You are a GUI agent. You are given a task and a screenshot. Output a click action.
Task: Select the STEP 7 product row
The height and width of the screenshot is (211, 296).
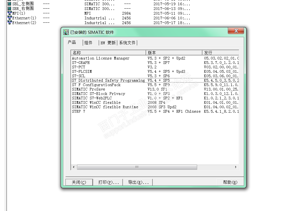[155, 112]
